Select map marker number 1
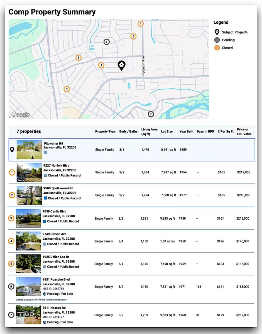The width and height of the screenshot is (262, 334). [x=101, y=65]
